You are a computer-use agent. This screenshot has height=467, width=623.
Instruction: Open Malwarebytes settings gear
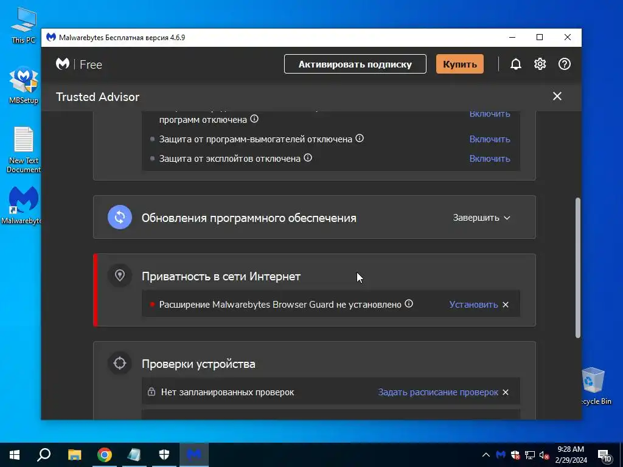[x=540, y=64]
